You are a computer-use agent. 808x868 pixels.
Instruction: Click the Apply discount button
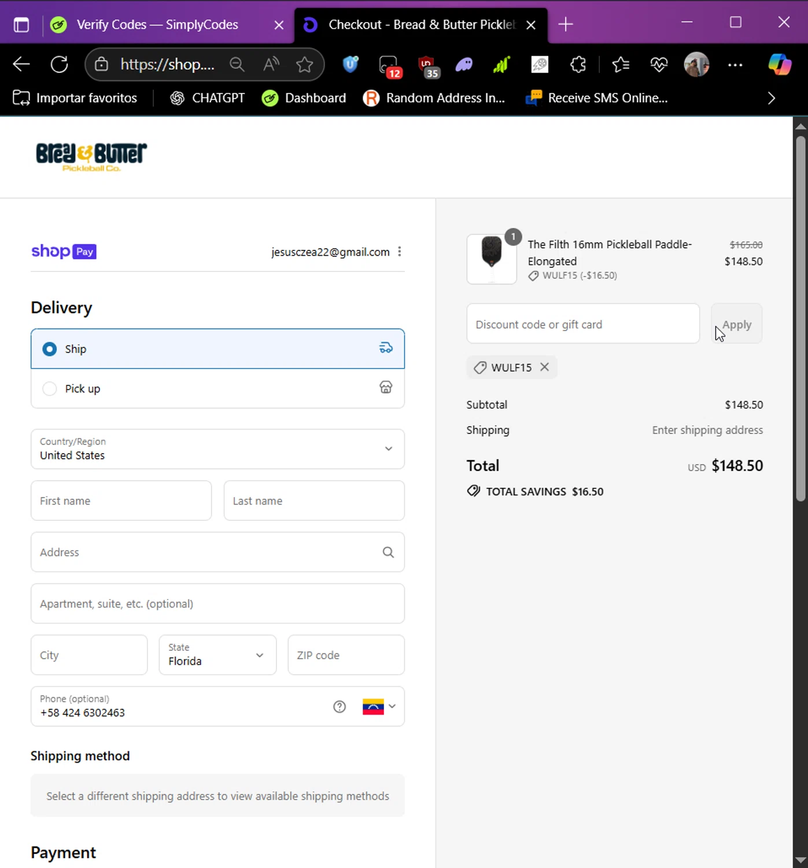(736, 324)
